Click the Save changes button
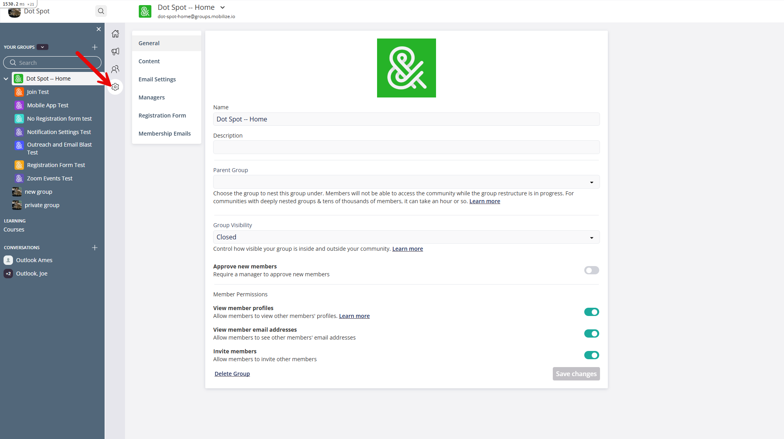 (x=576, y=374)
